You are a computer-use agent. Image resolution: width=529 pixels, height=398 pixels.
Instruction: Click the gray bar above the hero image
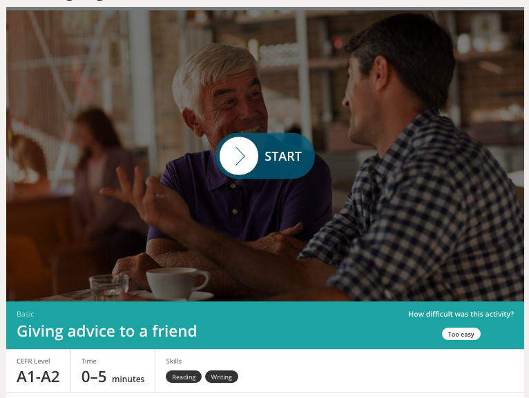(x=265, y=8)
